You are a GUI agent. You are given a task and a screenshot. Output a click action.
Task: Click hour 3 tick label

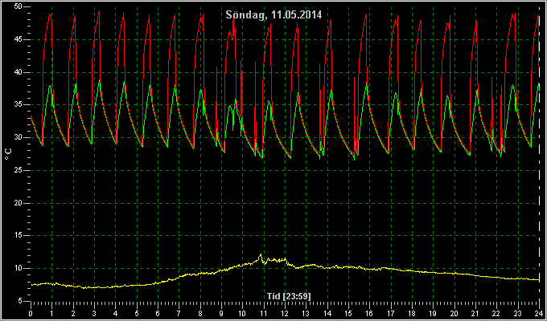pyautogui.click(x=94, y=312)
